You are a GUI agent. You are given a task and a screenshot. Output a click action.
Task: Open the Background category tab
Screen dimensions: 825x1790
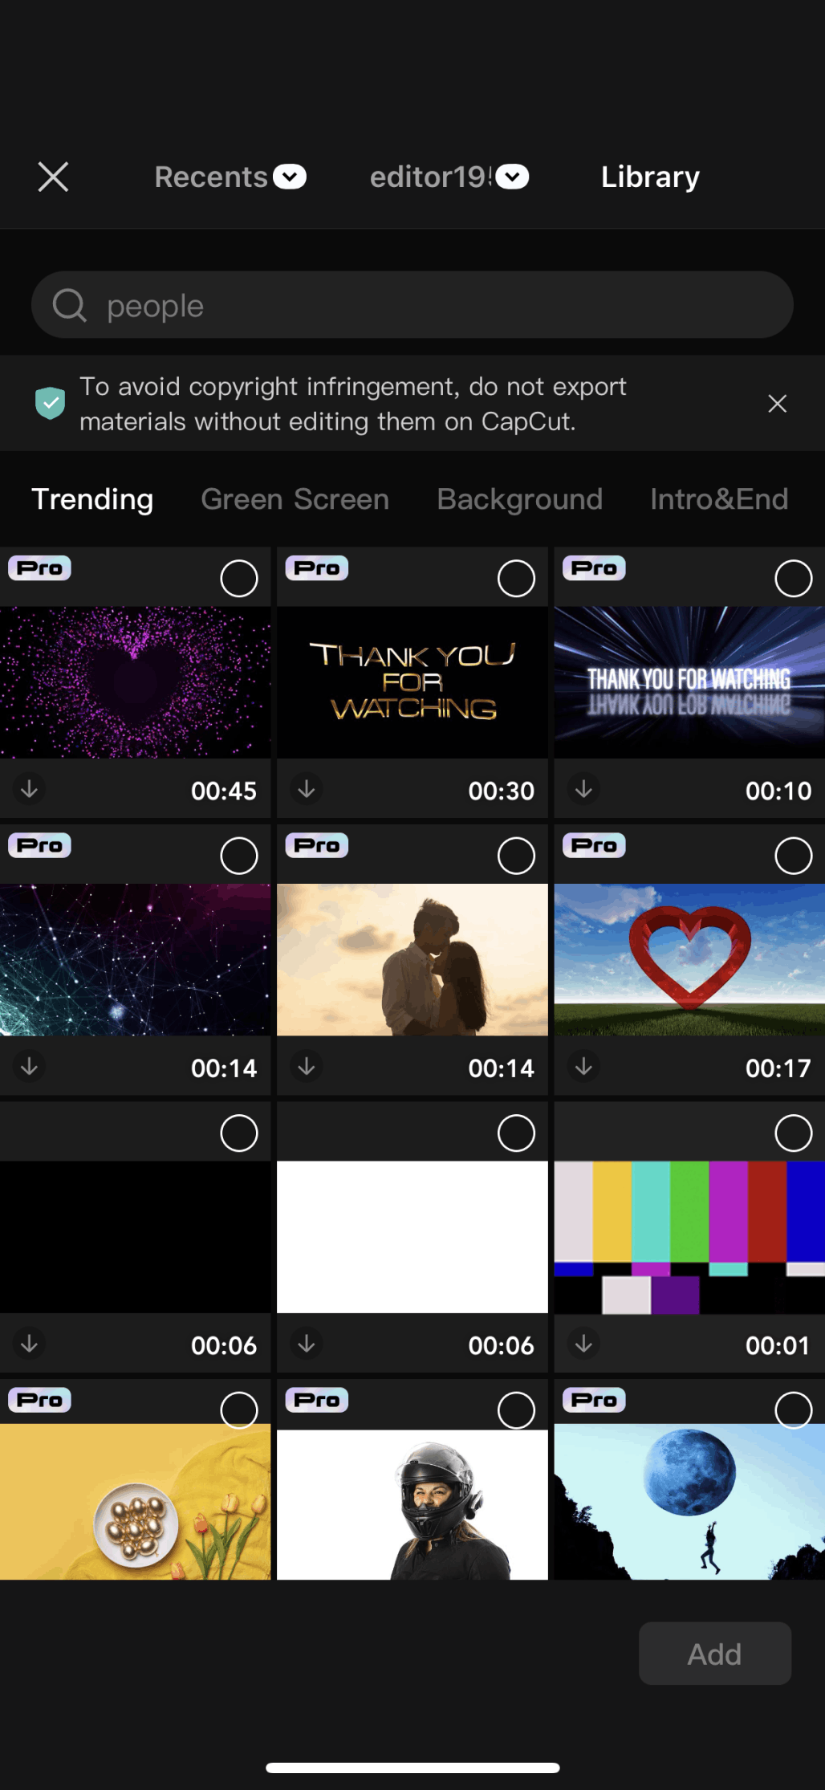[519, 499]
